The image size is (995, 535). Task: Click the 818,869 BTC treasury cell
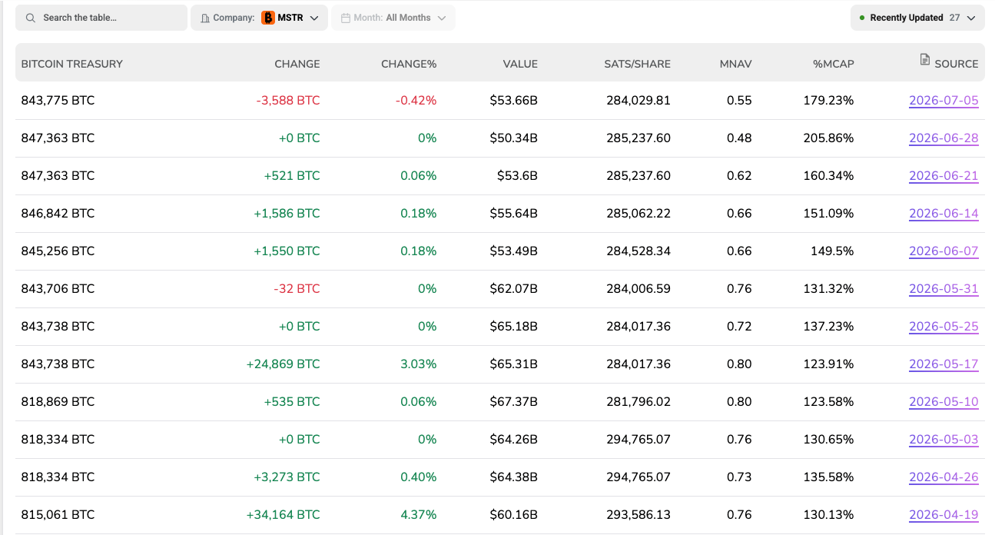[x=58, y=402]
